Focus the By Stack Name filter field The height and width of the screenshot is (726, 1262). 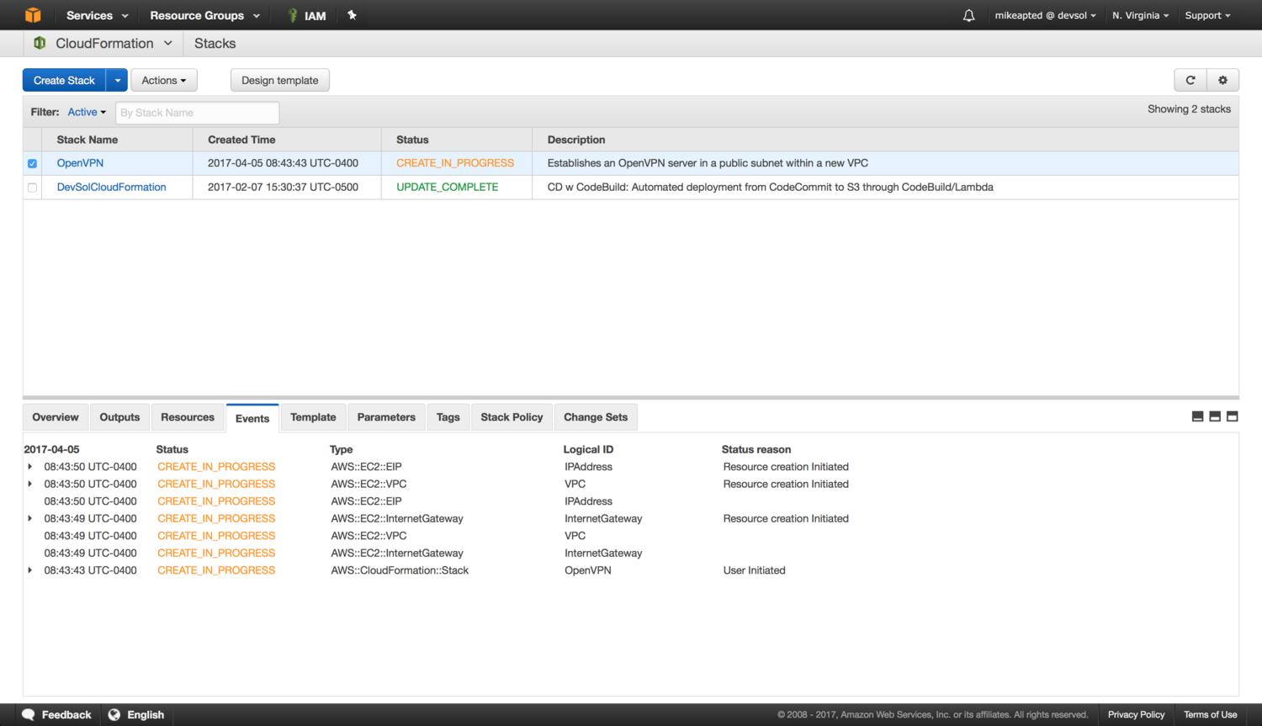coord(197,113)
